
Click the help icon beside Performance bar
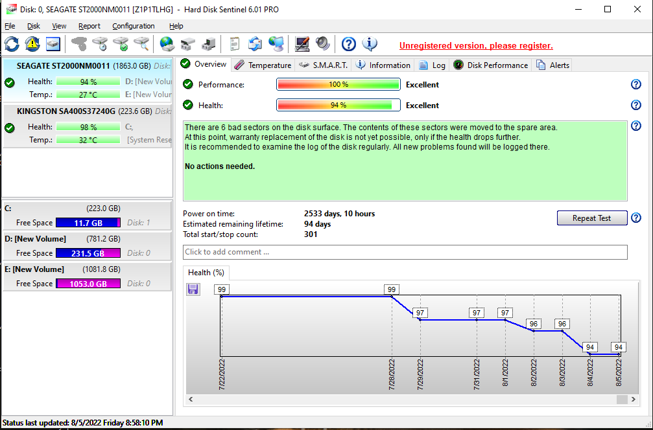pos(636,84)
